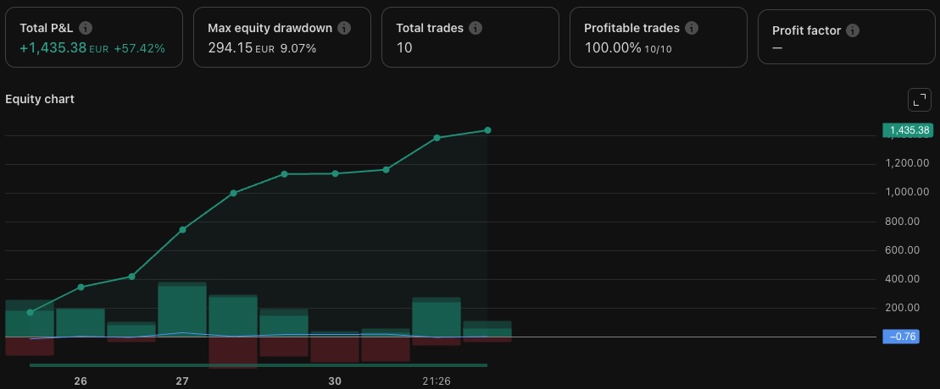Click the info icon beside Total P&L

[86, 28]
